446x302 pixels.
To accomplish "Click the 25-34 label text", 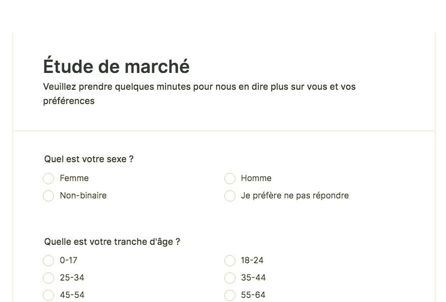I will tap(72, 278).
